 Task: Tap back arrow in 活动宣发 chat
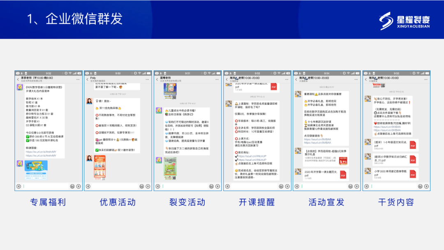click(x=297, y=79)
